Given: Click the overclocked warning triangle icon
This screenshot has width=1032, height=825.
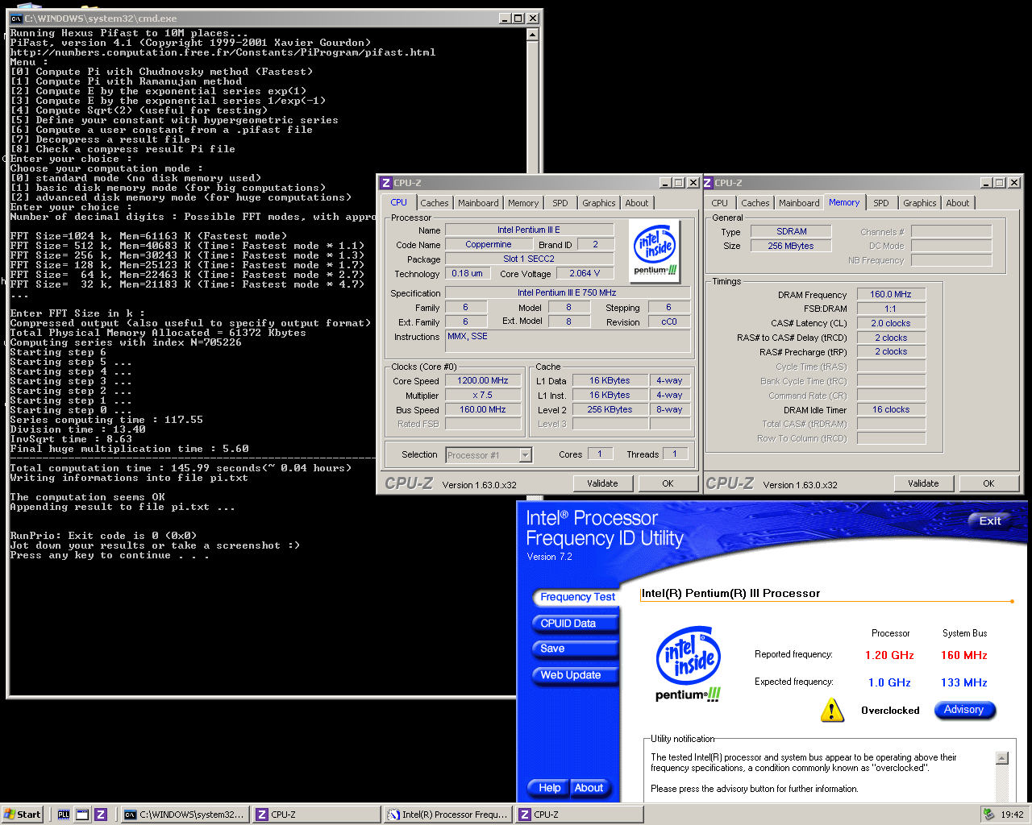Looking at the screenshot, I should pyautogui.click(x=831, y=710).
